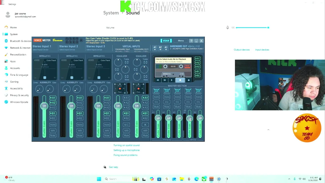Hit the cassette record button
The height and width of the screenshot is (183, 325).
pos(189,80)
